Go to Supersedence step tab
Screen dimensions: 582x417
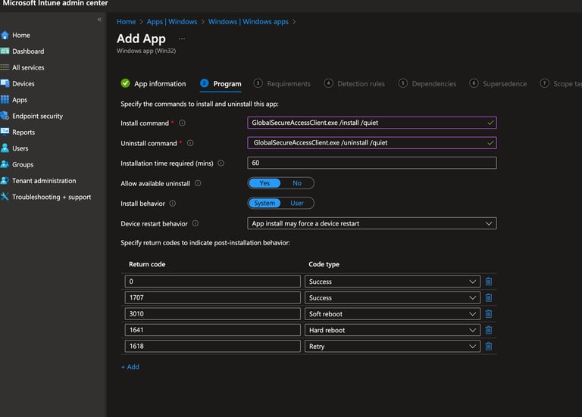point(498,84)
